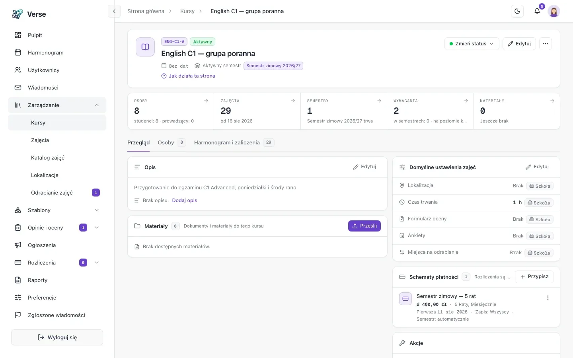Select Zajęcia submenu item

coord(57,140)
